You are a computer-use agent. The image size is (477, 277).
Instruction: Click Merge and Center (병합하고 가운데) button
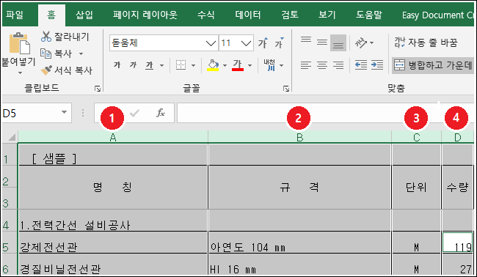(432, 65)
